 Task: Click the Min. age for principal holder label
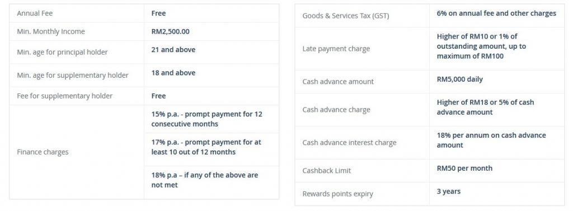pyautogui.click(x=62, y=52)
